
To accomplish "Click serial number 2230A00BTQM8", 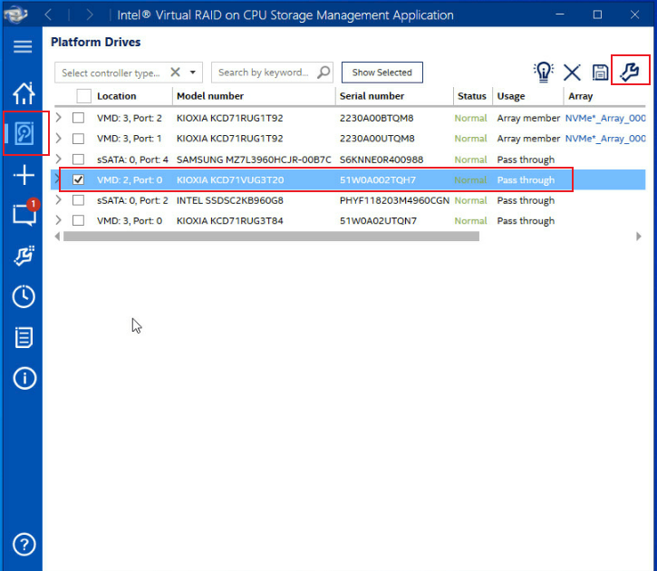I will pos(376,118).
